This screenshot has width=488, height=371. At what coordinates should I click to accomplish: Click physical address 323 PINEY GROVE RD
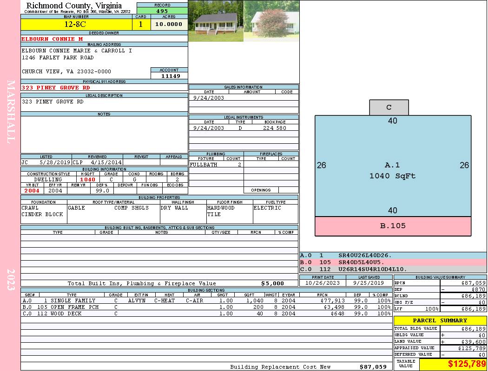(56, 88)
